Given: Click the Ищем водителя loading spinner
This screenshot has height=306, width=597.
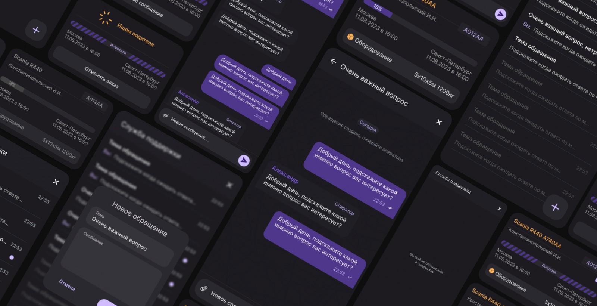Looking at the screenshot, I should [106, 18].
